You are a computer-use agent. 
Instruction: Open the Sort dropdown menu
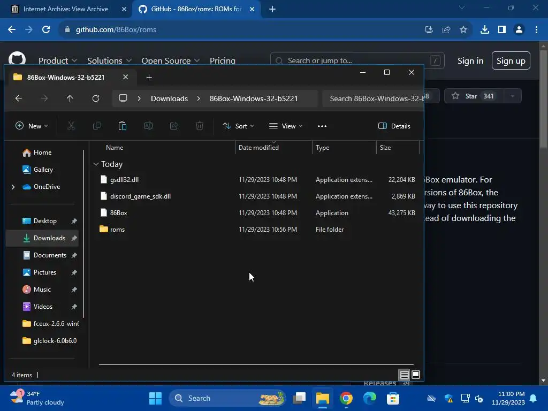point(238,126)
